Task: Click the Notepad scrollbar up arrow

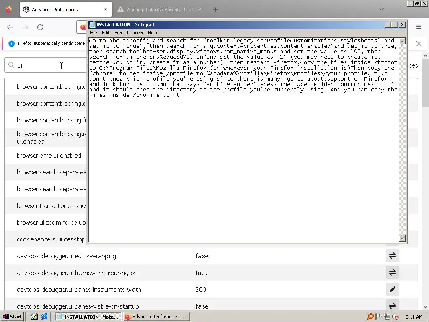Action: (402, 41)
